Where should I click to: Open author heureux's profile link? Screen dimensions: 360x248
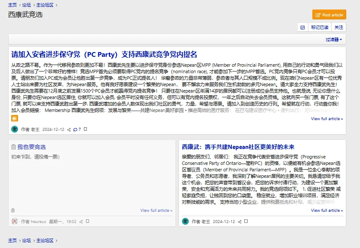39,222
